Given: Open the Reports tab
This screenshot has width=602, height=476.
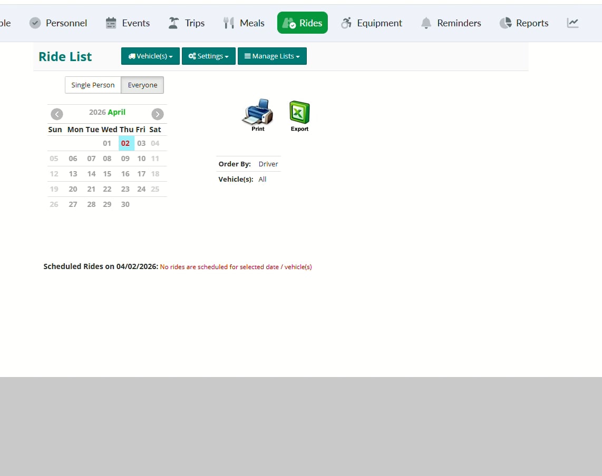Looking at the screenshot, I should pos(524,23).
